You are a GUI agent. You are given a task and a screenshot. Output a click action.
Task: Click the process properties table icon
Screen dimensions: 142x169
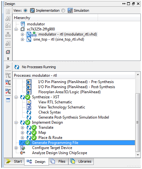pos(8,100)
